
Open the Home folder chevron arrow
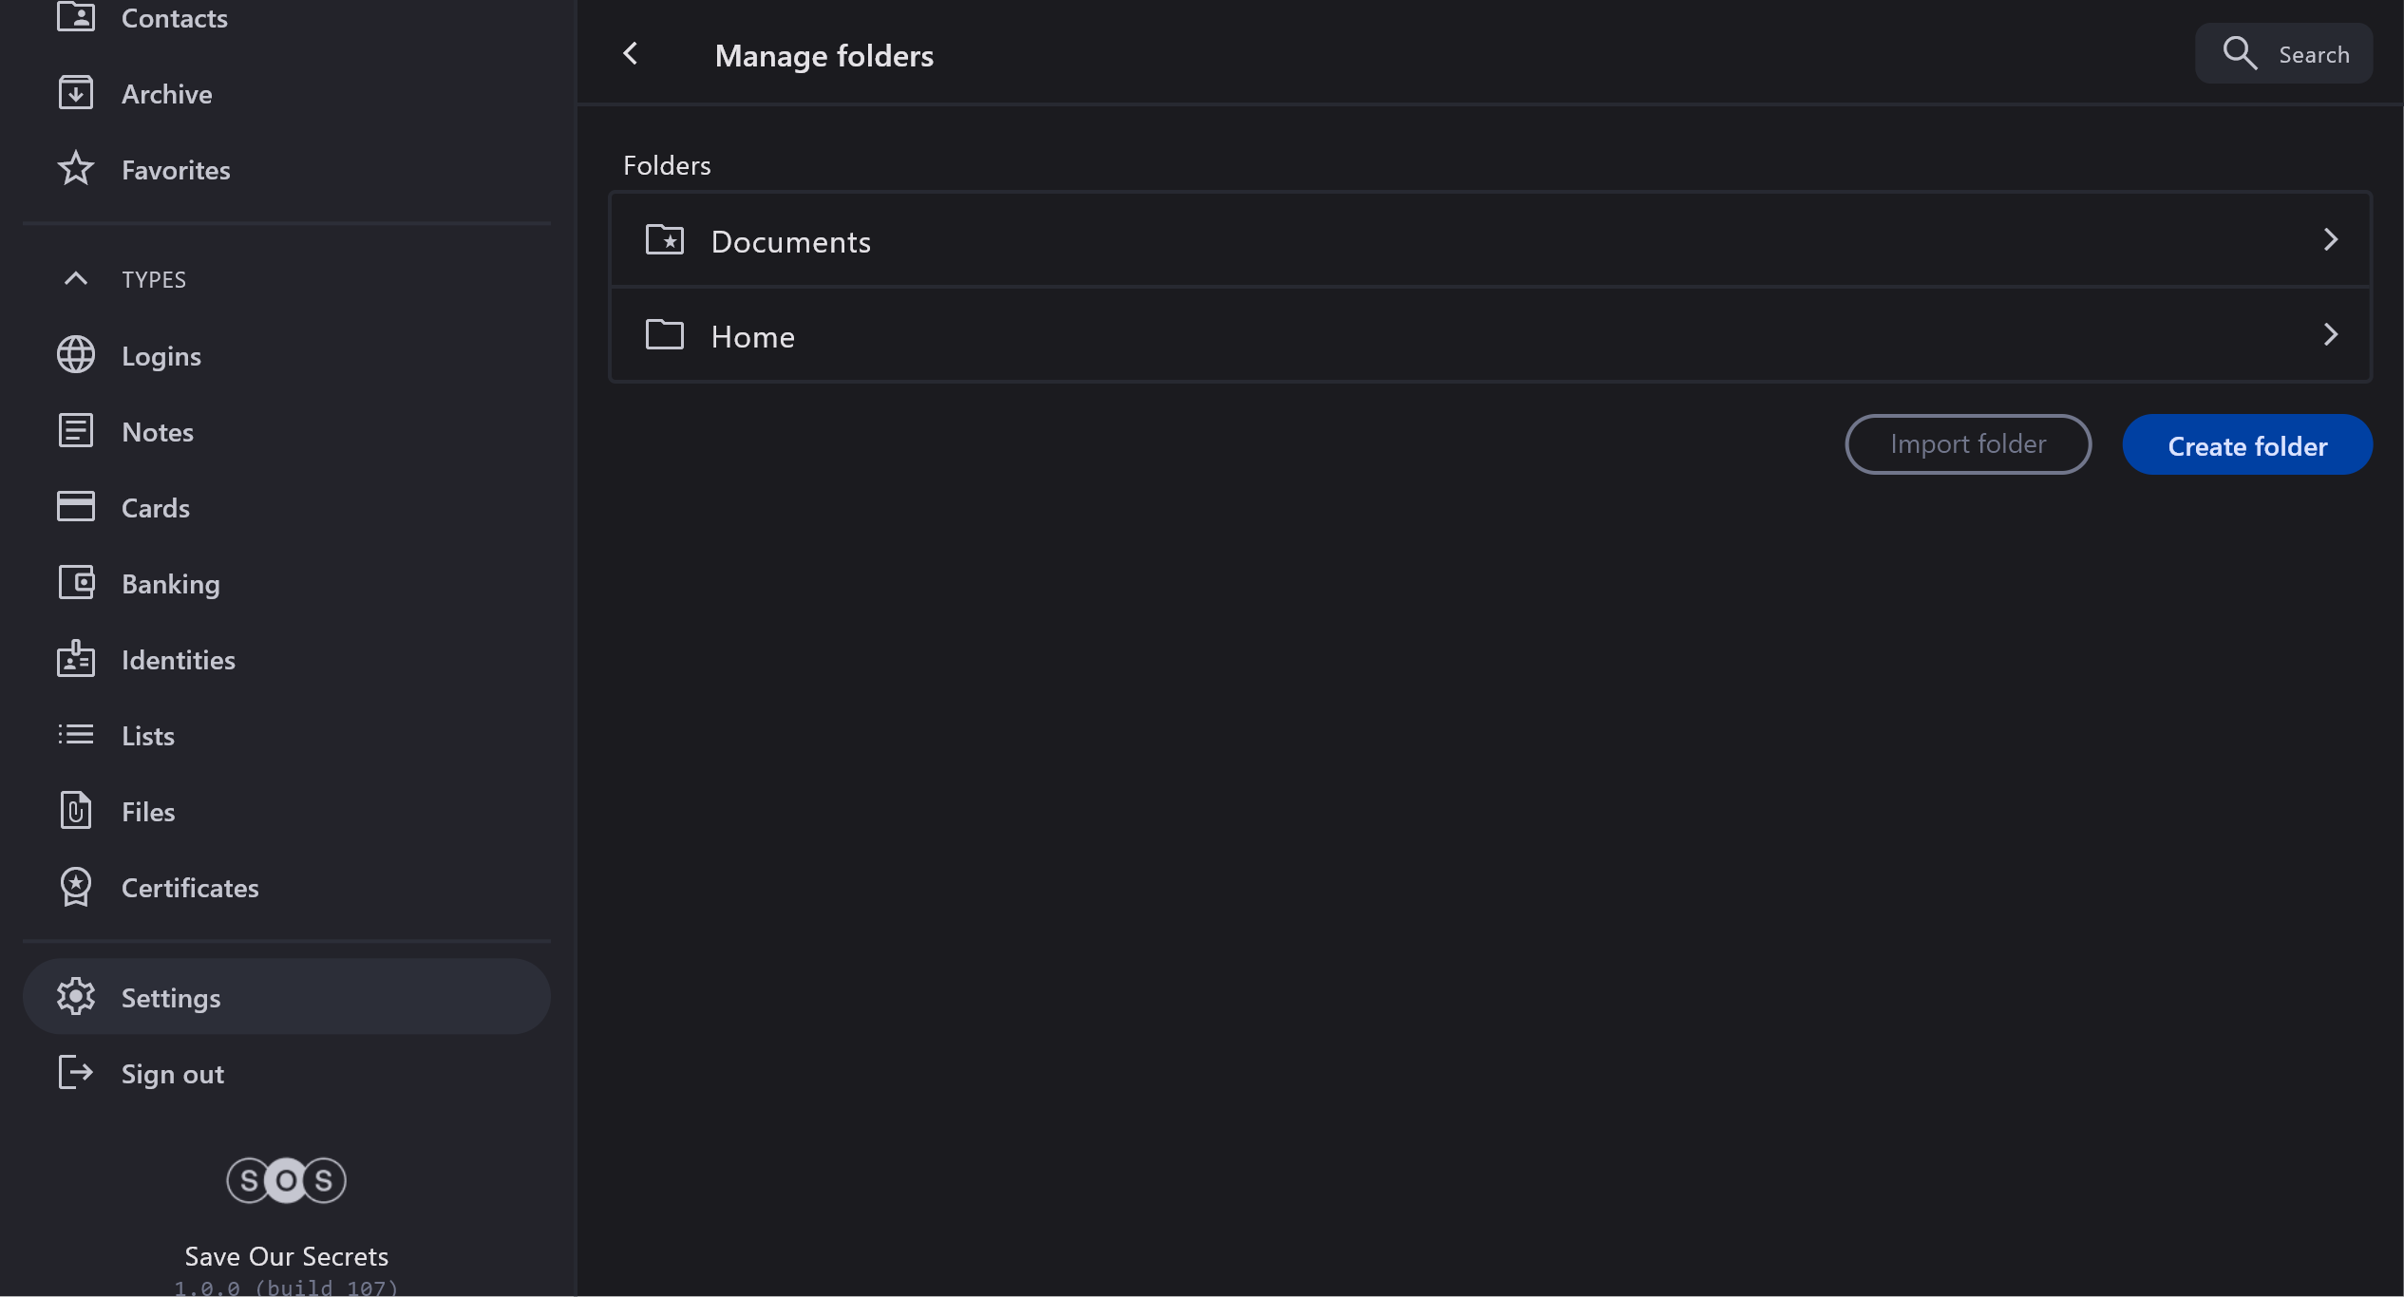tap(2330, 335)
